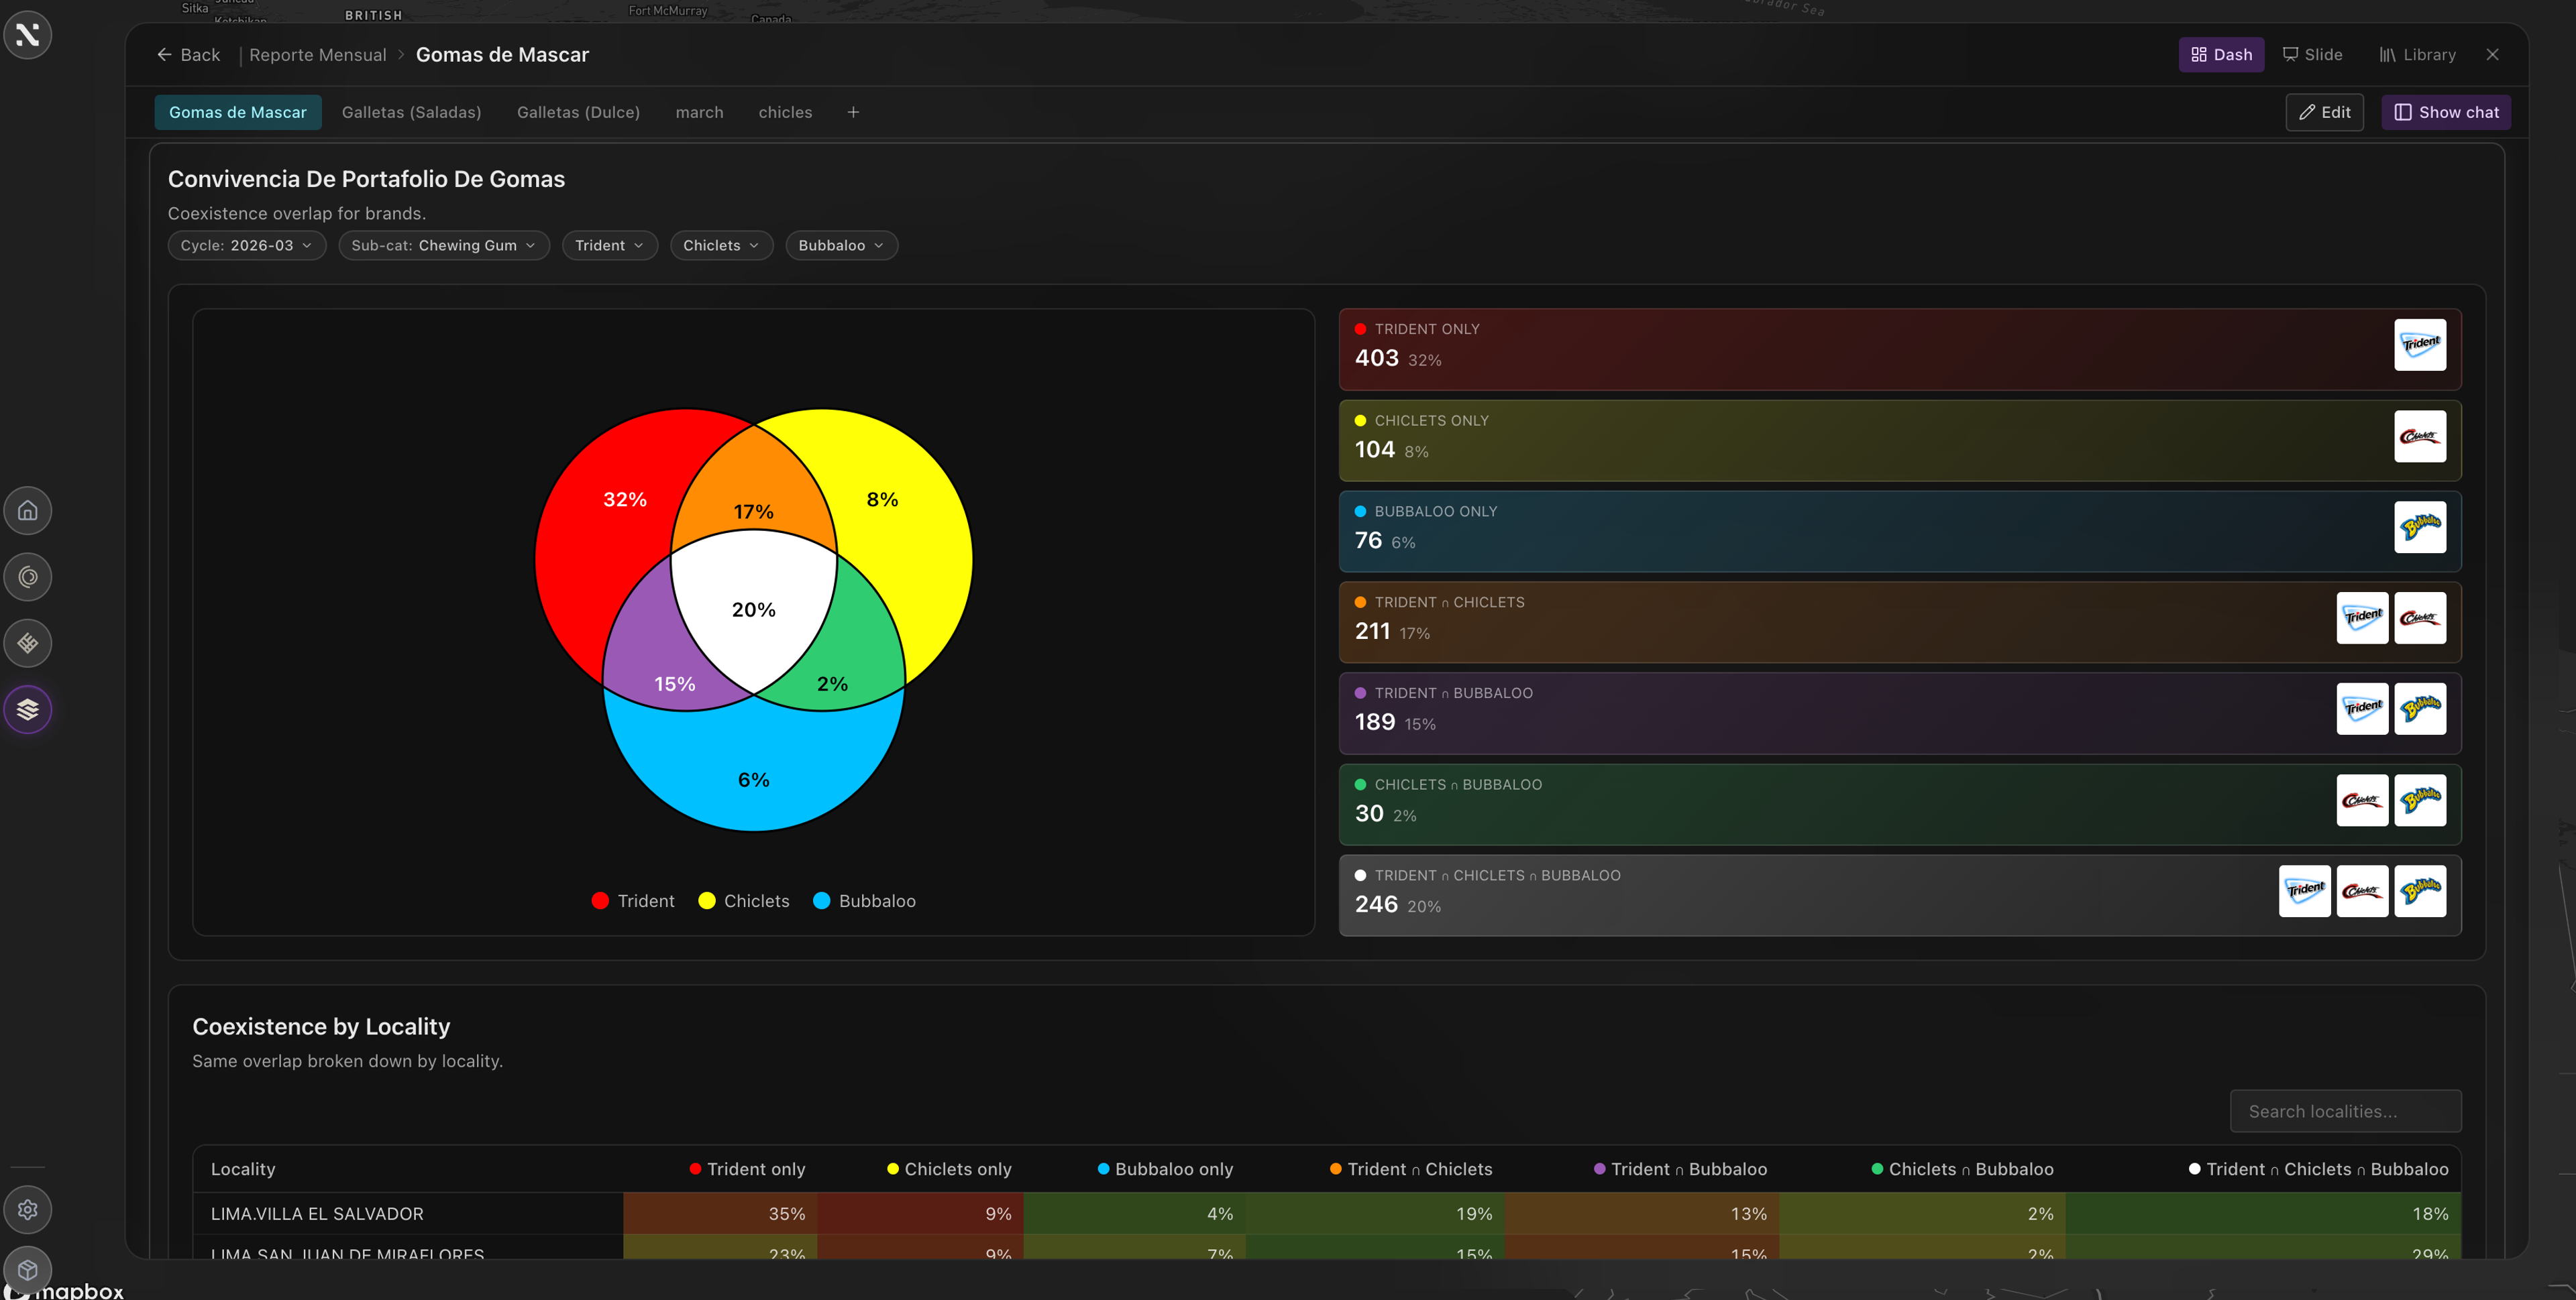Select the Gomas de Mascar tab

238,112
